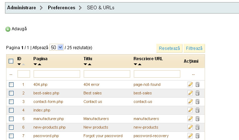Tick the manufacturer.php row checkbox
239x140 pixels.
tap(11, 119)
